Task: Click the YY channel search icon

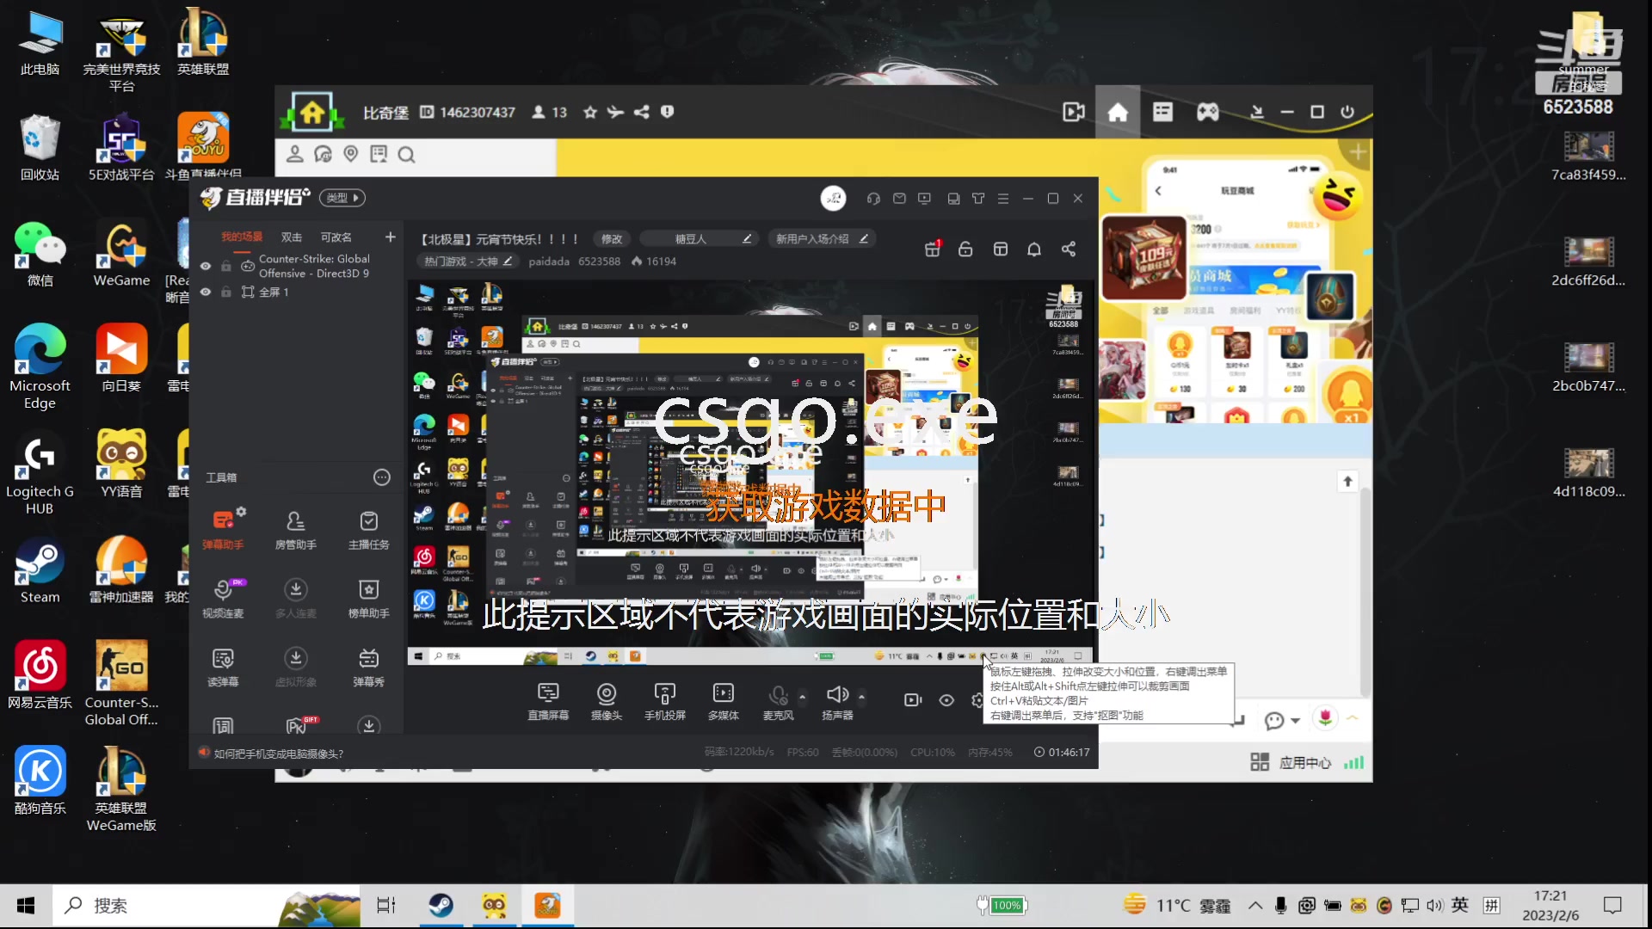Action: click(x=407, y=154)
